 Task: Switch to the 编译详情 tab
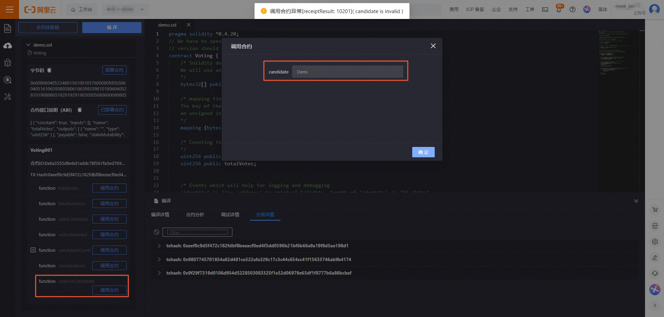[160, 215]
